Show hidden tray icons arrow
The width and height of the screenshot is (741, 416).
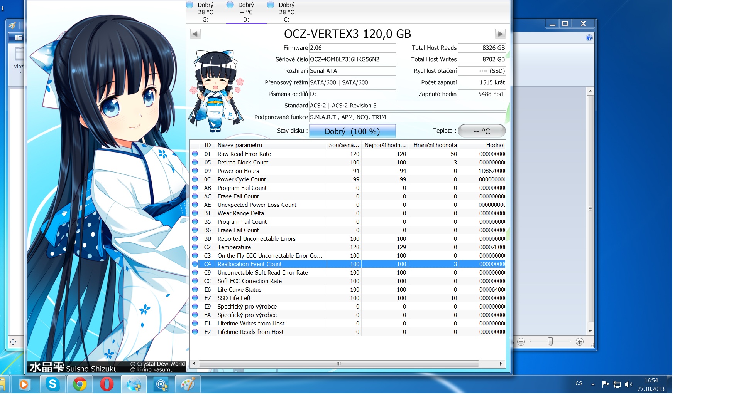tap(593, 384)
